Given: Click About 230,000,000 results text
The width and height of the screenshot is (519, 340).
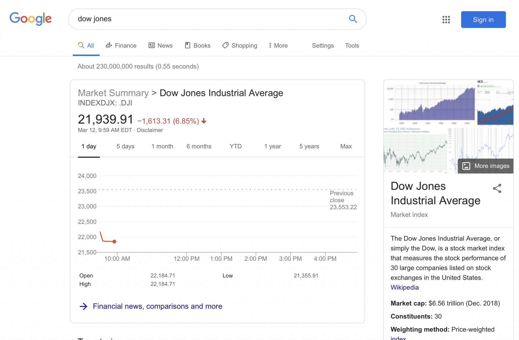Looking at the screenshot, I should [138, 66].
